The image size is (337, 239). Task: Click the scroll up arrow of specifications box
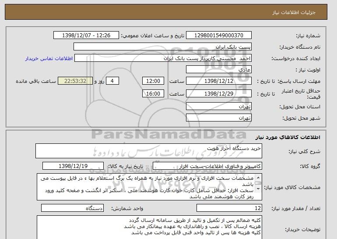point(258,178)
